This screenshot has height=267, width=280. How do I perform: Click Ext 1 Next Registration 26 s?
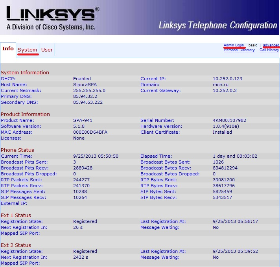click(78, 227)
